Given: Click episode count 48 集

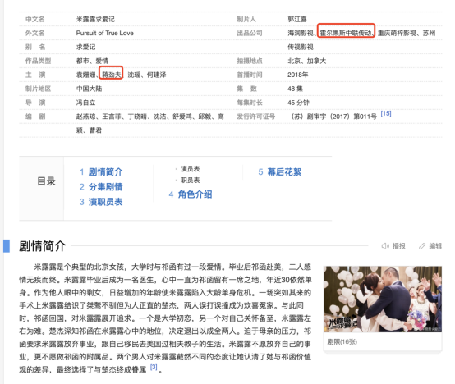Looking at the screenshot, I should pyautogui.click(x=295, y=89).
